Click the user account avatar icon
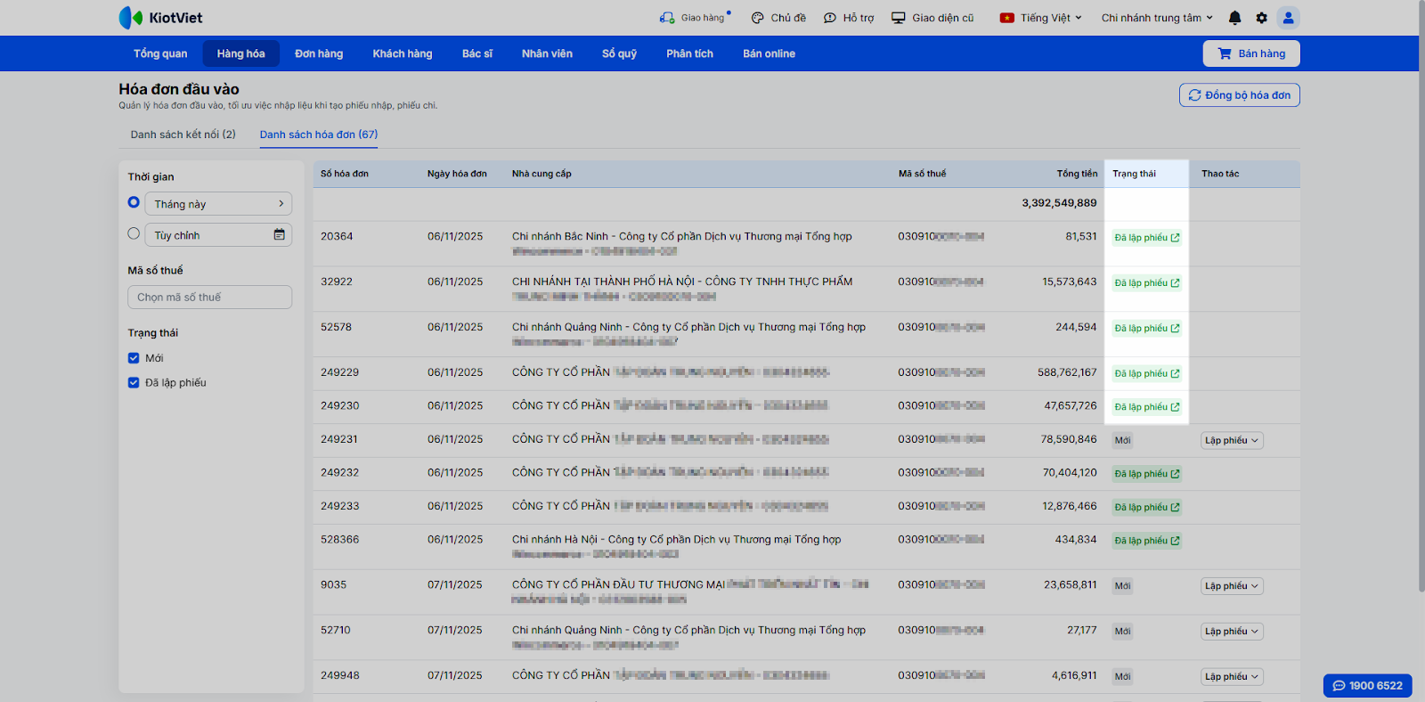Screen dimensions: 1425x702 pyautogui.click(x=1288, y=18)
